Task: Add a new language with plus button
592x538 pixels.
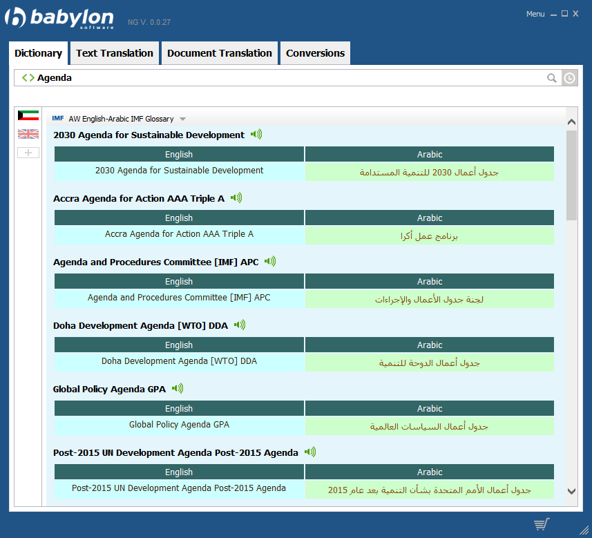Action: click(x=28, y=152)
